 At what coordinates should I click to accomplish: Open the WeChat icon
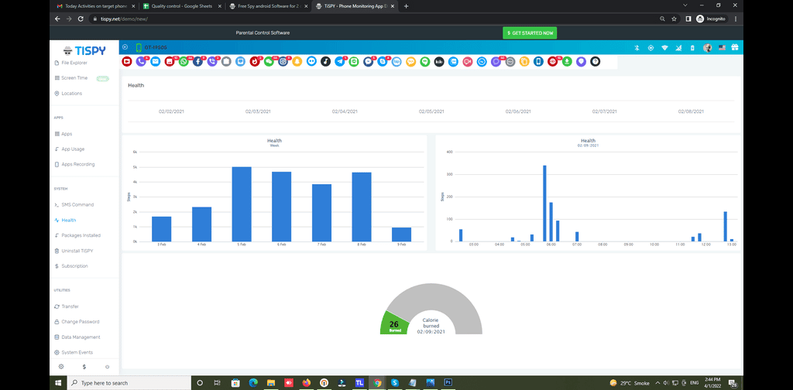269,62
